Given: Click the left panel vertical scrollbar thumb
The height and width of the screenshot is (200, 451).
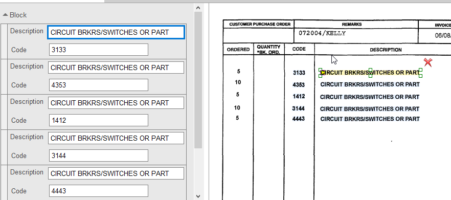Looking at the screenshot, I should [x=198, y=80].
